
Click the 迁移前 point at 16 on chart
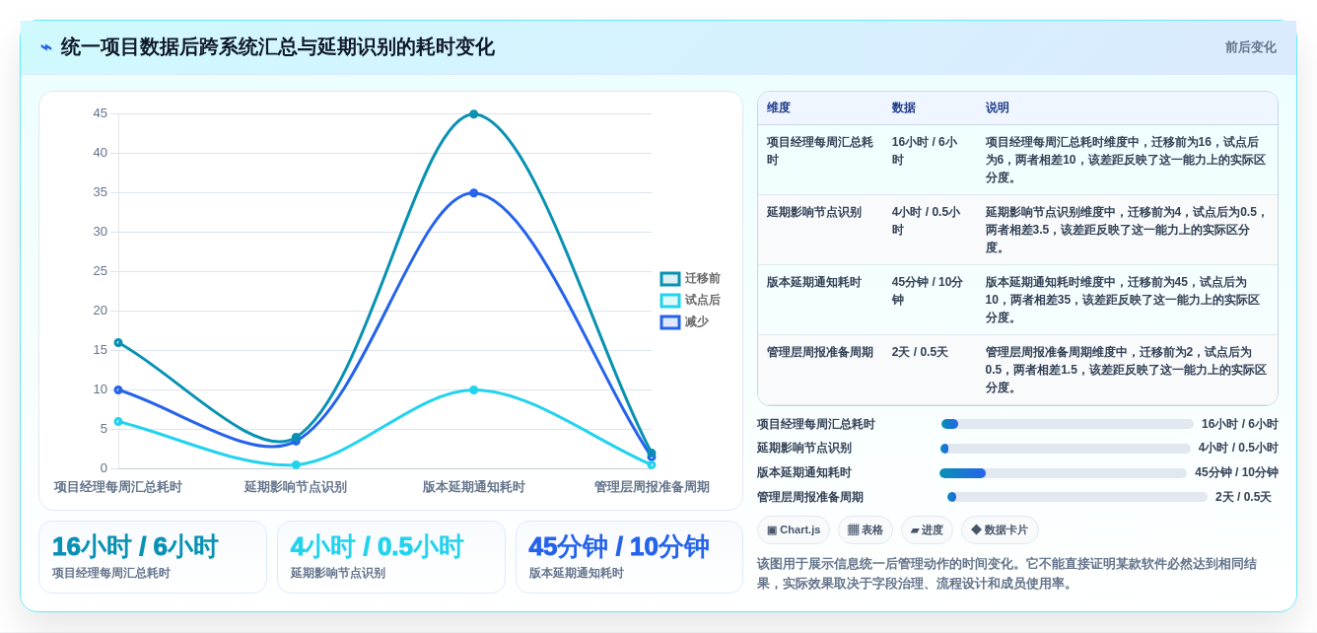(x=118, y=343)
